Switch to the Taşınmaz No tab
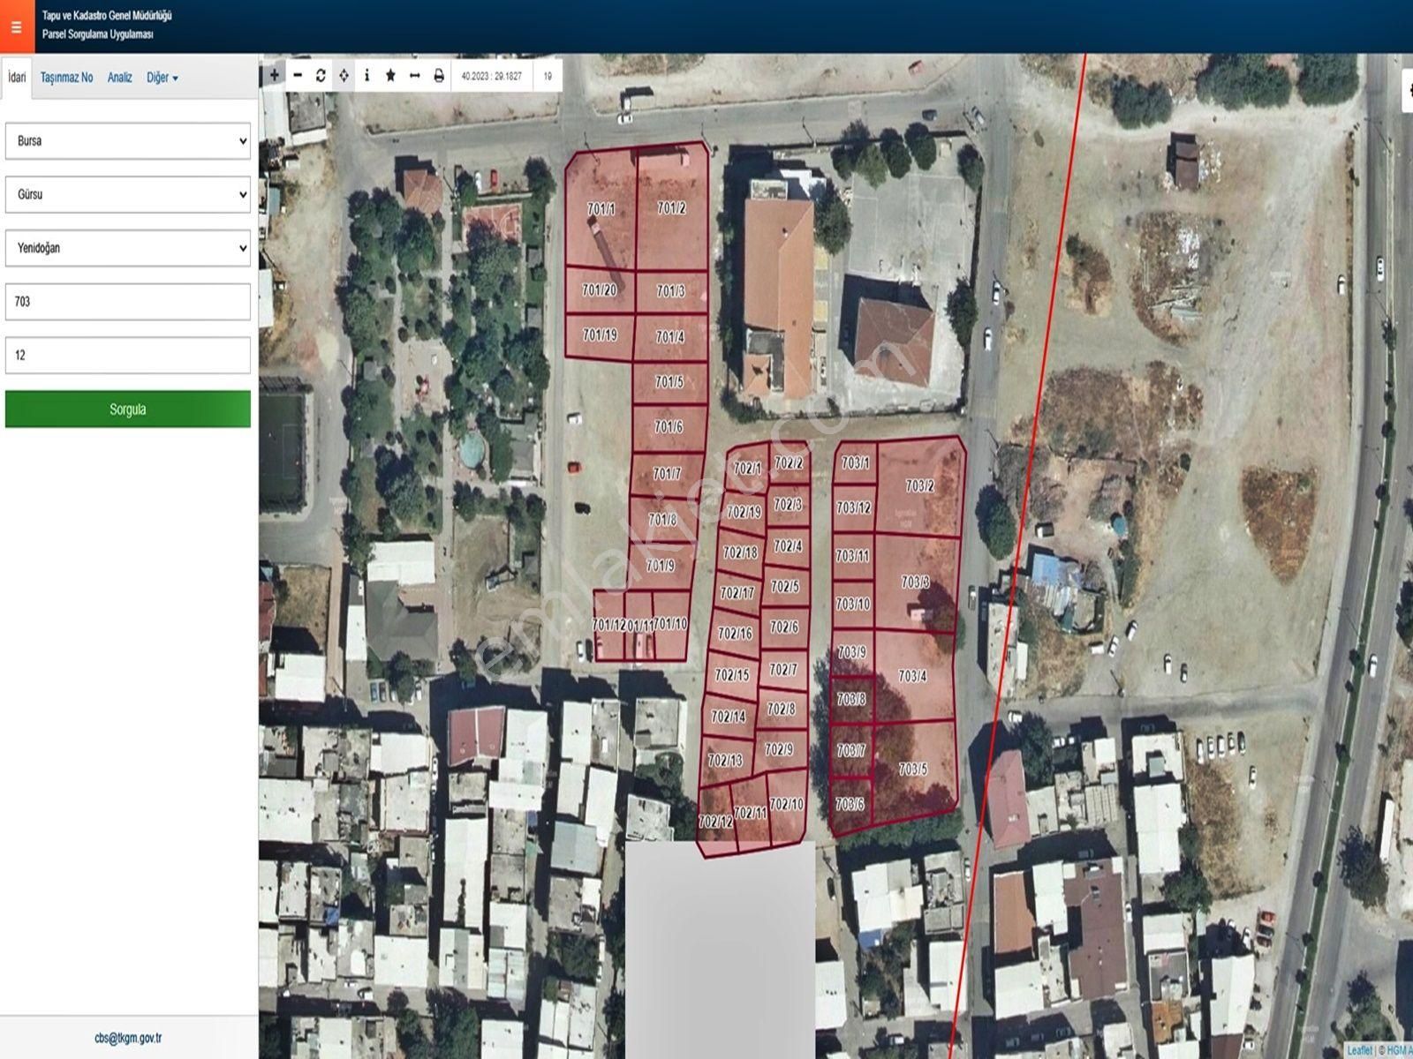The height and width of the screenshot is (1059, 1413). tap(66, 78)
